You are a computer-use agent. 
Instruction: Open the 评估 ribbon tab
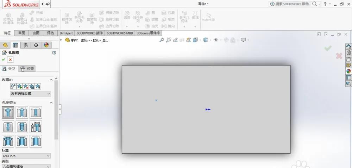click(50, 33)
